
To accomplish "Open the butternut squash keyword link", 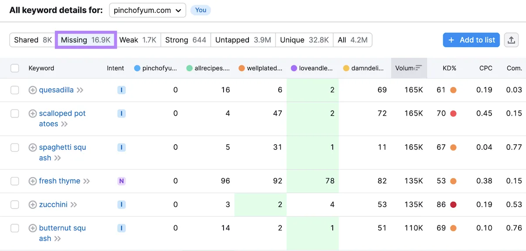I will (62, 233).
